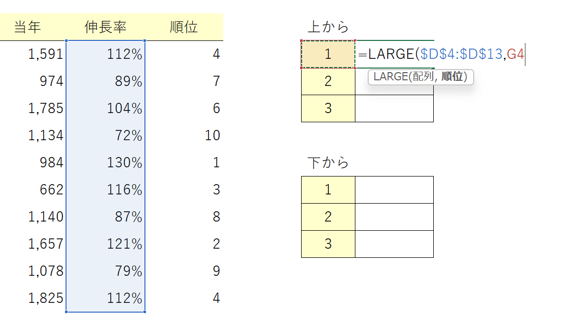Viewport: 571px width, 330px height.
Task: Select the cell numbered 2 under 下から
Action: [x=328, y=217]
